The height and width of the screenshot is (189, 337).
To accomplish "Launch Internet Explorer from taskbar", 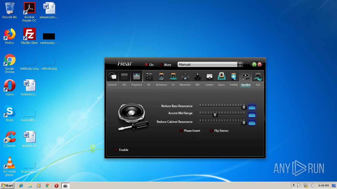I will pos(21,186).
